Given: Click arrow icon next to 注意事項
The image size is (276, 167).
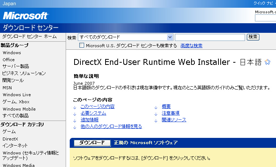Looking at the screenshot, I should point(156,114).
